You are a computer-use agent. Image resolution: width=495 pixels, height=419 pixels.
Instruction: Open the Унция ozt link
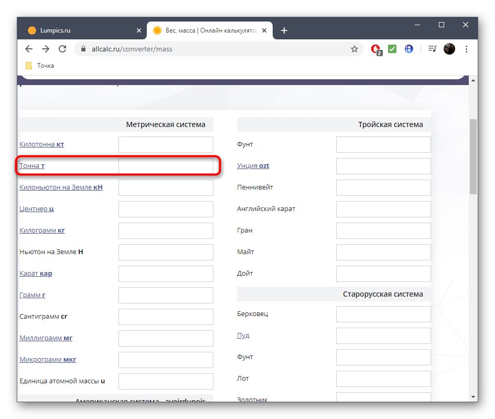[x=253, y=166]
